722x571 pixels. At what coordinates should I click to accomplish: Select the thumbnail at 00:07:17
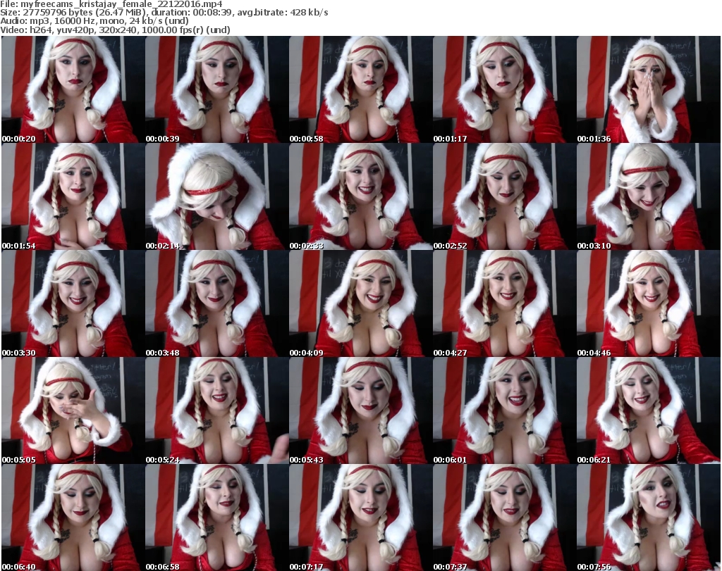pyautogui.click(x=360, y=517)
